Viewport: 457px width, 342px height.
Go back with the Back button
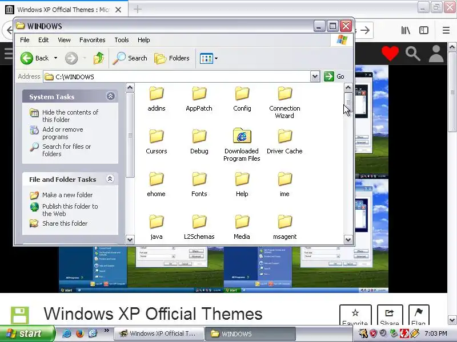(x=35, y=58)
